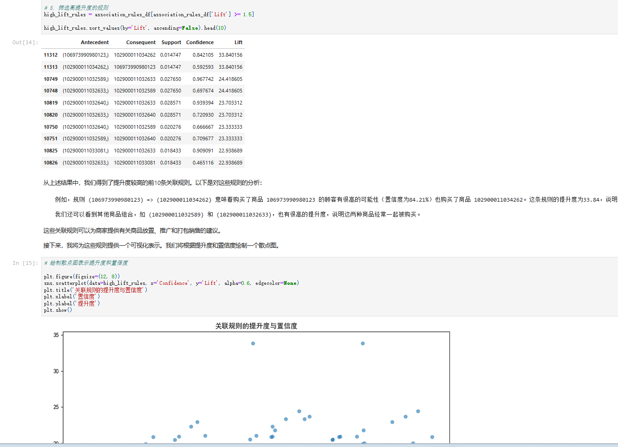Click Lift 23.333333 in row 10750
618x447 pixels.
pos(230,127)
